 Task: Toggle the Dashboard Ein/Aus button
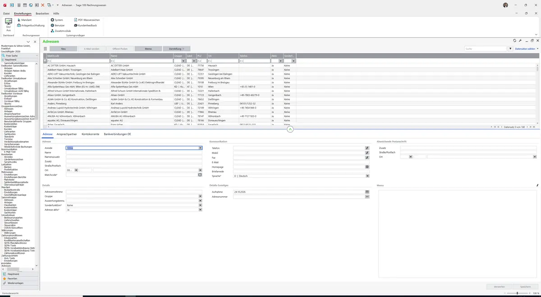(x=8, y=25)
